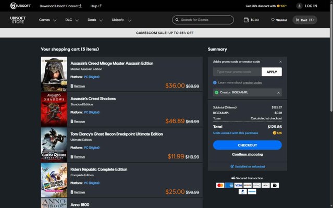Open the Cart (5) button
Screen dimensions: 333x208
[x=304, y=20]
